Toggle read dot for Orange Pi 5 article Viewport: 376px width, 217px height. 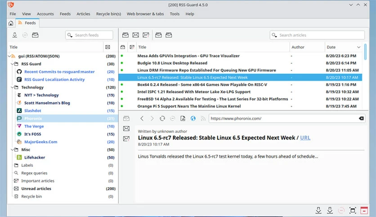pos(122,106)
